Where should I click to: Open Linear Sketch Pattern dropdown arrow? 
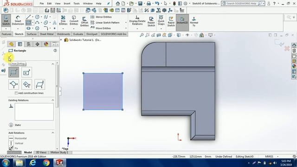coord(126,23)
